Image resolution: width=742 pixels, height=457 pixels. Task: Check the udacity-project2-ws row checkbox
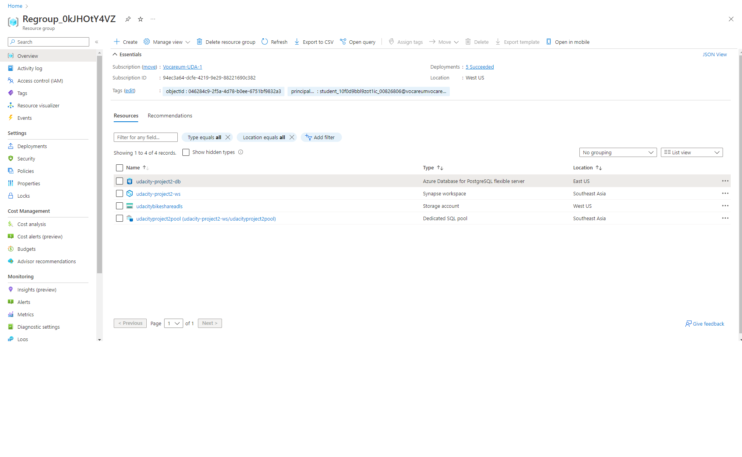pyautogui.click(x=120, y=193)
